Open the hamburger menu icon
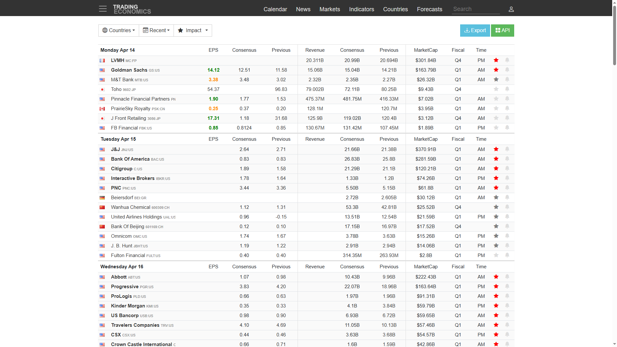 tap(103, 9)
